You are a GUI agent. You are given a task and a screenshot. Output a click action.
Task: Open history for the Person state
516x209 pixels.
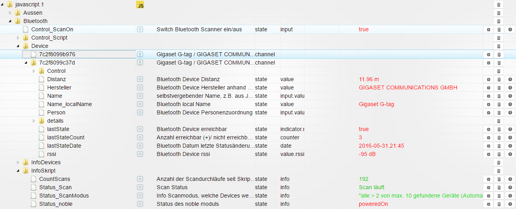[x=510, y=112]
